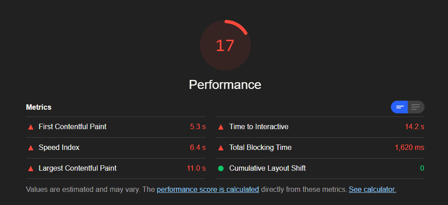This screenshot has height=205, width=448.
Task: Switch metrics to expanded description view
Action: 416,107
